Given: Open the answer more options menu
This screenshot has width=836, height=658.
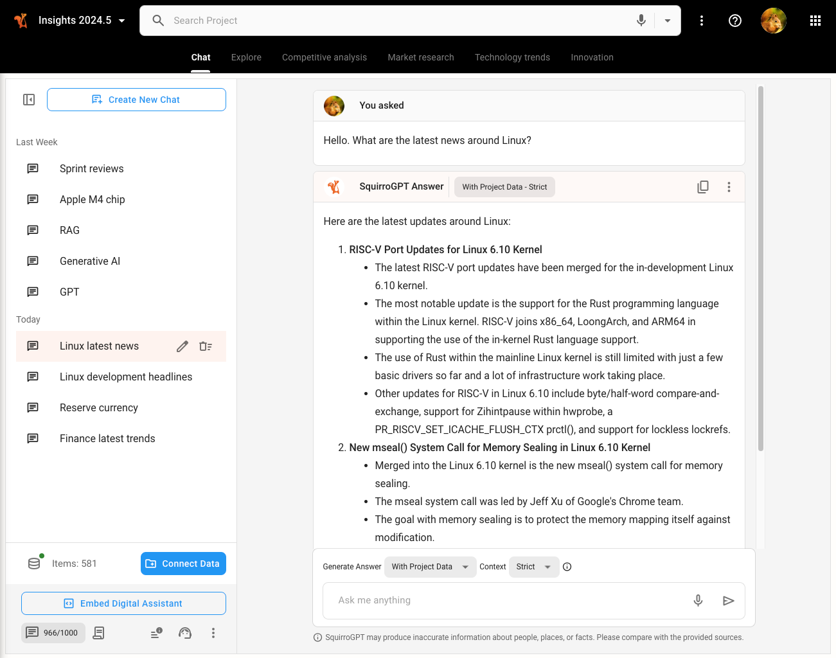Looking at the screenshot, I should [x=729, y=187].
